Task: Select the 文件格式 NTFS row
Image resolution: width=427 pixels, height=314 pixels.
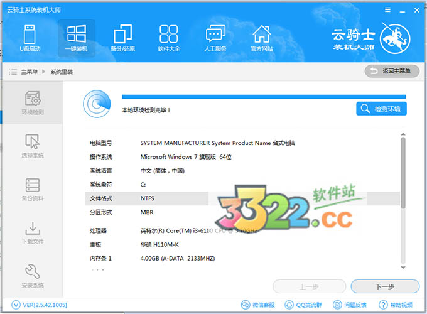Action: point(242,198)
